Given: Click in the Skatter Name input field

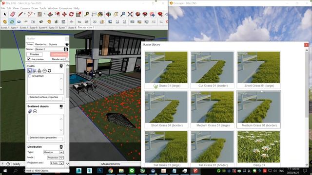Looking at the screenshot, I should [49, 49].
